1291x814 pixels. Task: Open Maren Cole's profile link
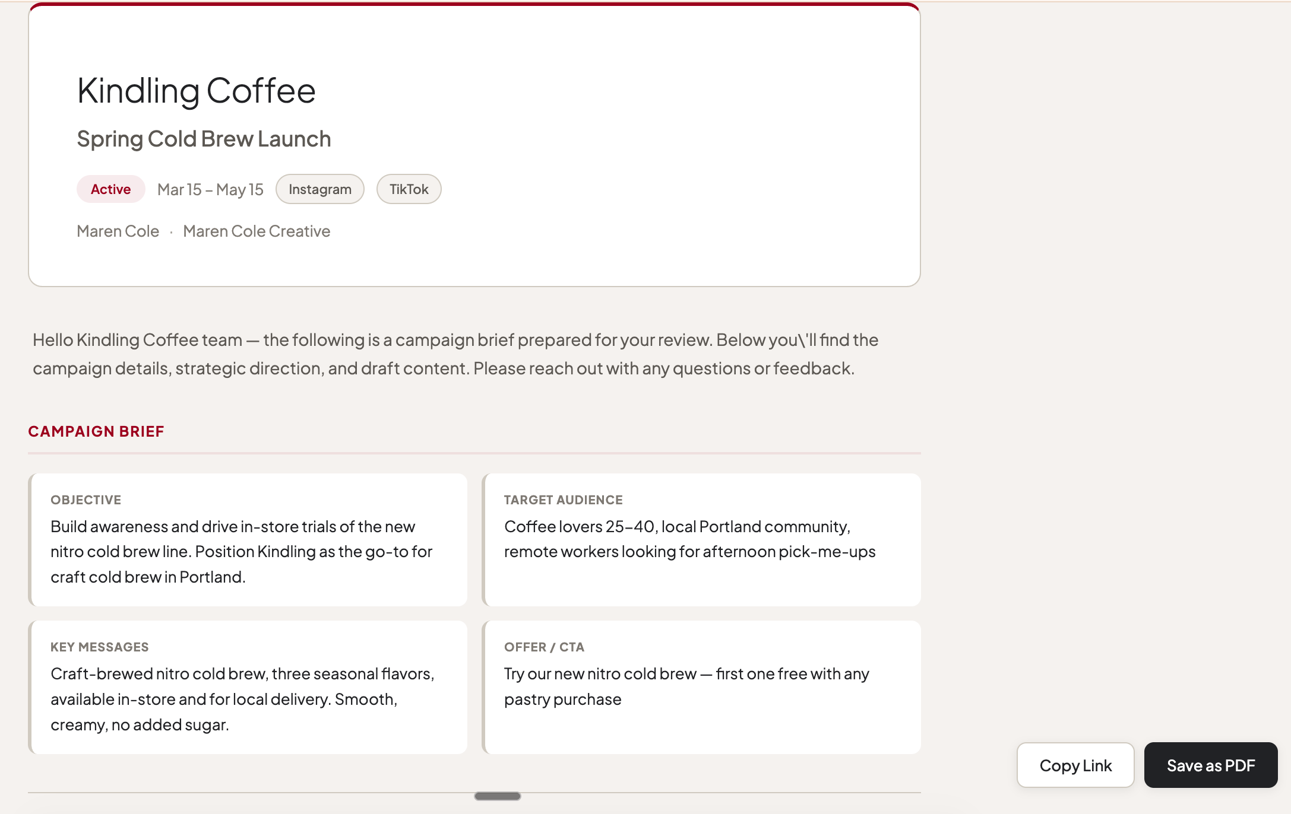coord(117,231)
